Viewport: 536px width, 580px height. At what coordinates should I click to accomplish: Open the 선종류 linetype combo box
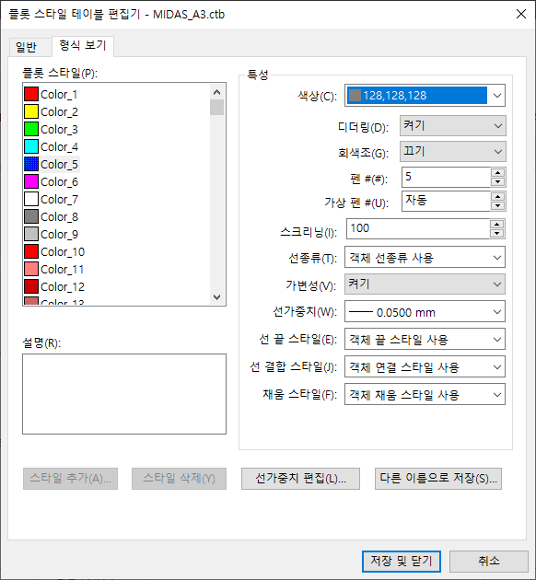click(425, 258)
